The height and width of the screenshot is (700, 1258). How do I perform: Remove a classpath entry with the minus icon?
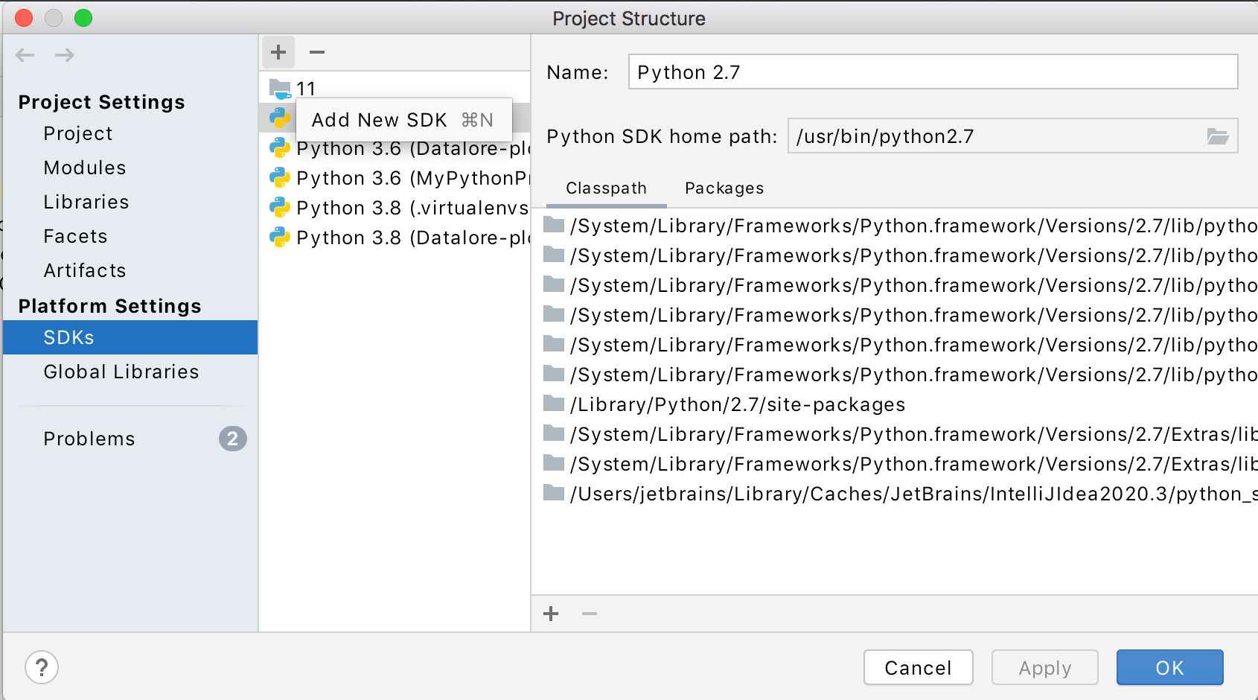tap(589, 613)
